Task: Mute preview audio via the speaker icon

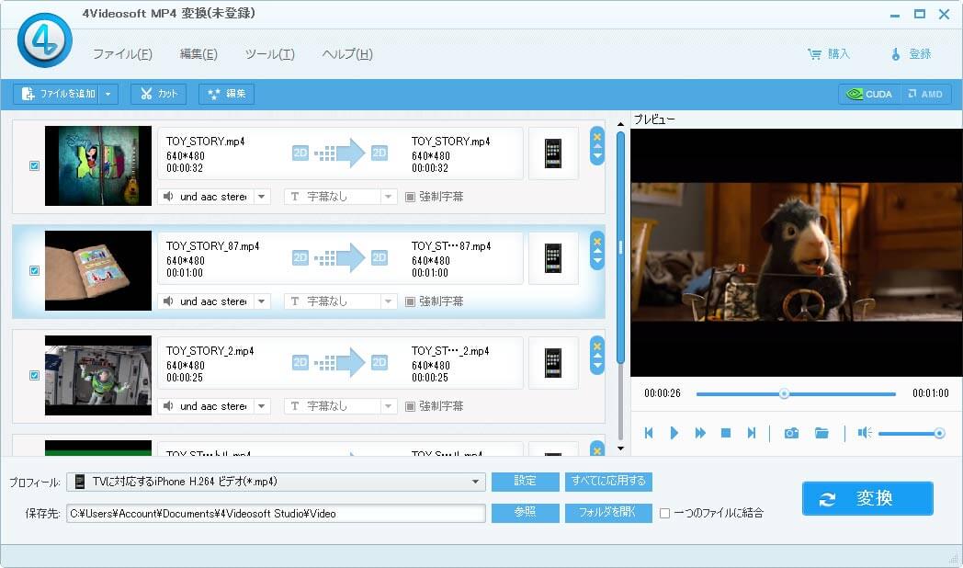Action: [862, 432]
